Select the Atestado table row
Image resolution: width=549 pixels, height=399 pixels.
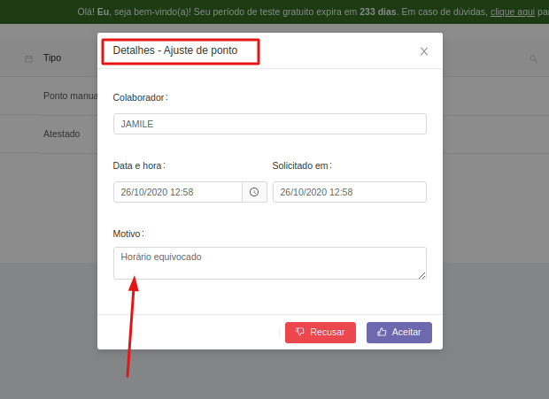pos(62,134)
